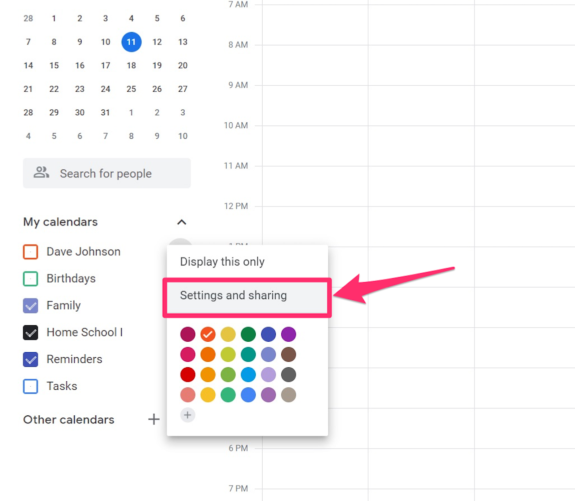Click the Dave Johnson calendar name
The height and width of the screenshot is (501, 575).
[84, 252]
